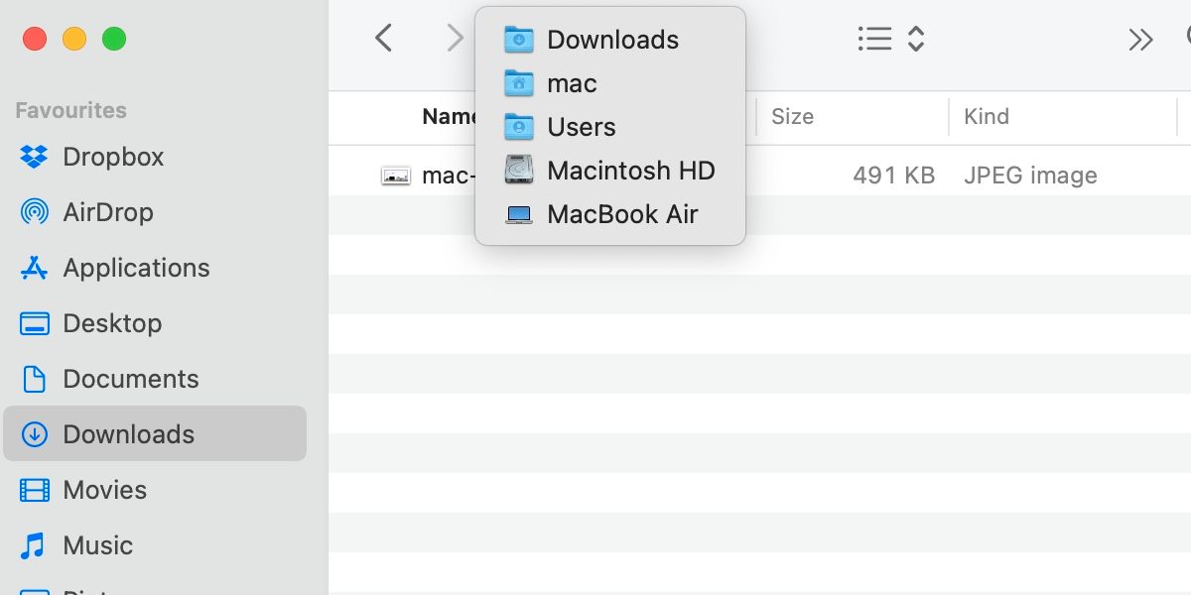Choose mac home folder in path menu
The width and height of the screenshot is (1191, 595).
(610, 83)
